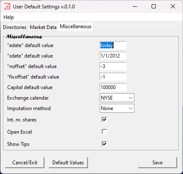Close the User Default Settings window

click(x=173, y=6)
